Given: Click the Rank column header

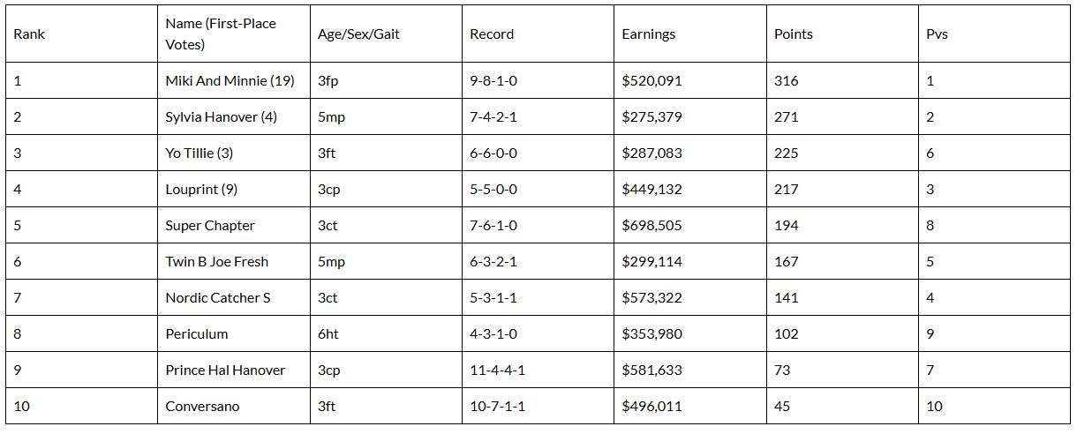Looking at the screenshot, I should (29, 34).
